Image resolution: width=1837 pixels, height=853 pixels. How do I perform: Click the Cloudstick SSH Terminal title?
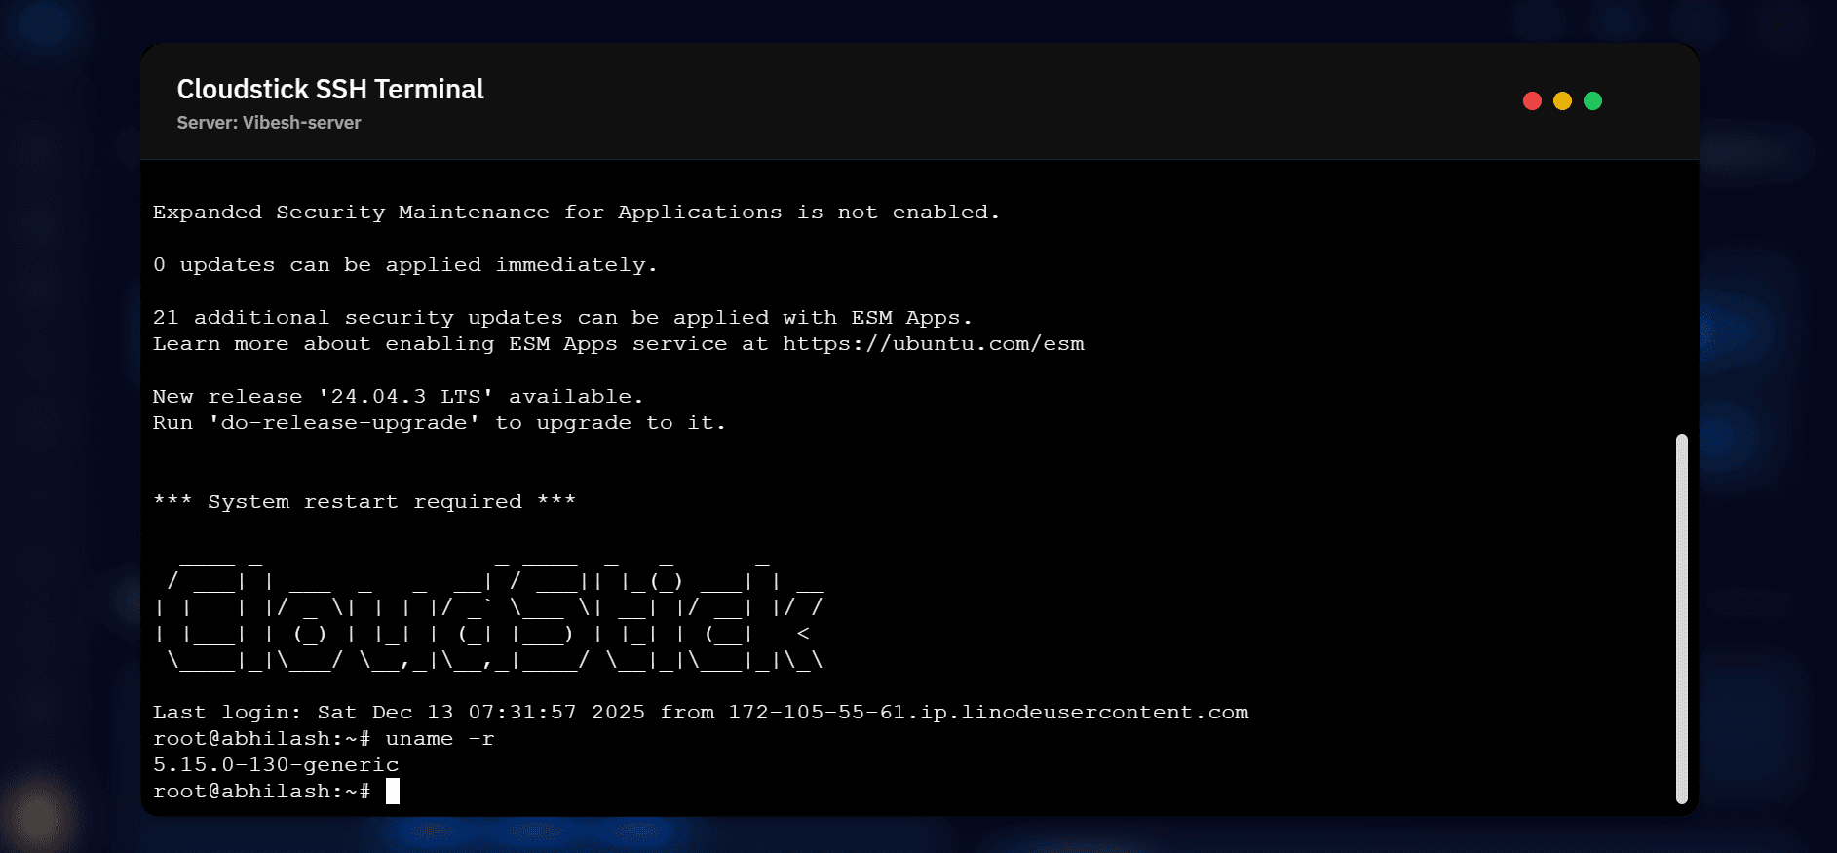tap(330, 90)
